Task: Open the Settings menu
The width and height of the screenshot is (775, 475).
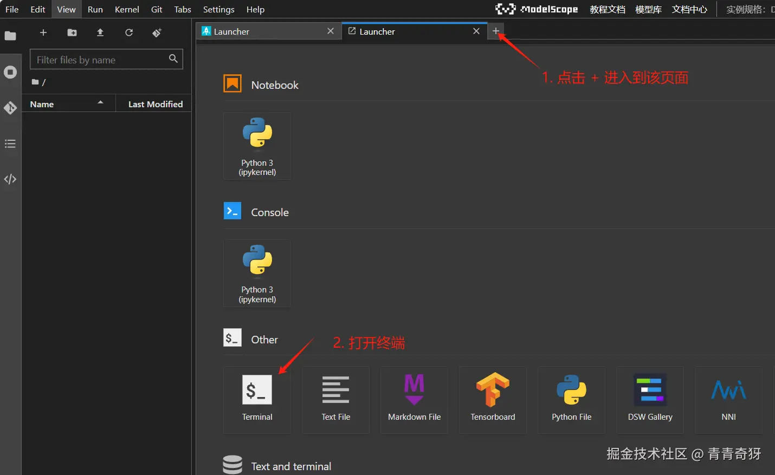Action: pos(218,9)
